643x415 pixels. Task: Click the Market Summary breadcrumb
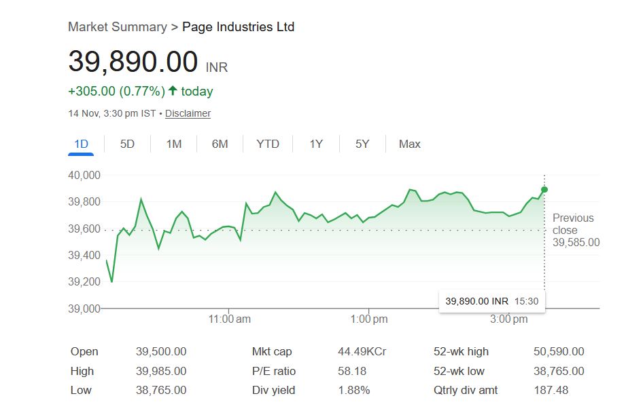[x=118, y=27]
